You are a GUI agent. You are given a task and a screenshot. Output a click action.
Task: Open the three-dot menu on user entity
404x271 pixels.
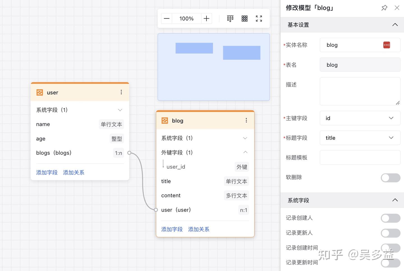121,92
